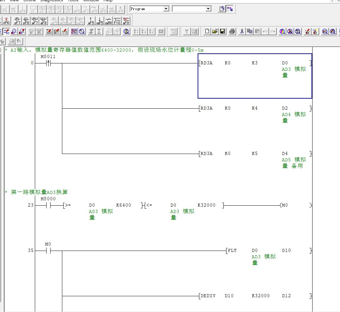The width and height of the screenshot is (340, 312).
Task: Toggle the document view button beside tree icon
Action: [222, 9]
